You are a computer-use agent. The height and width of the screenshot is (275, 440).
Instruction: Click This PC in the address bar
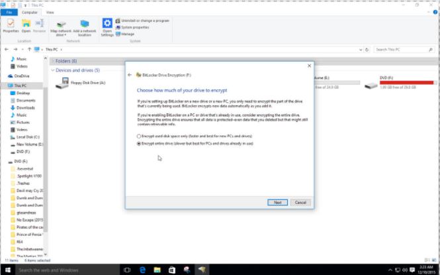tap(52, 50)
